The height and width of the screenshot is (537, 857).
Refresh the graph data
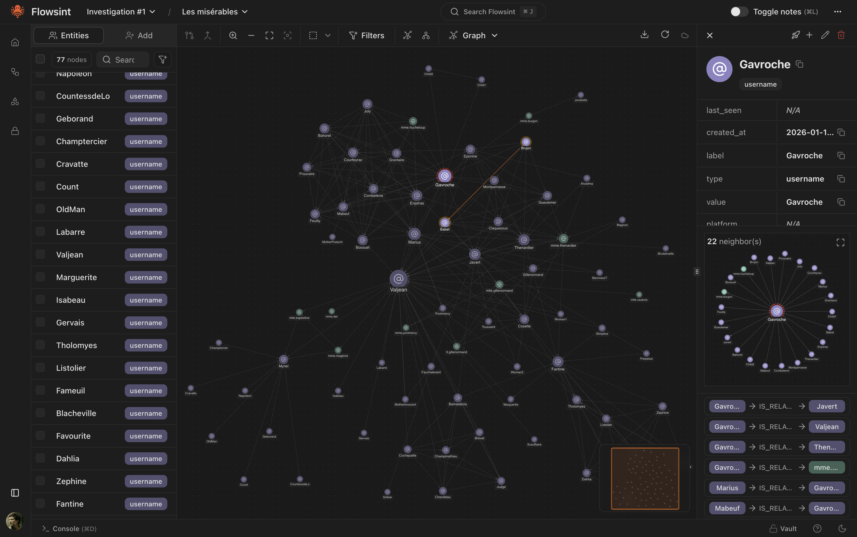665,35
